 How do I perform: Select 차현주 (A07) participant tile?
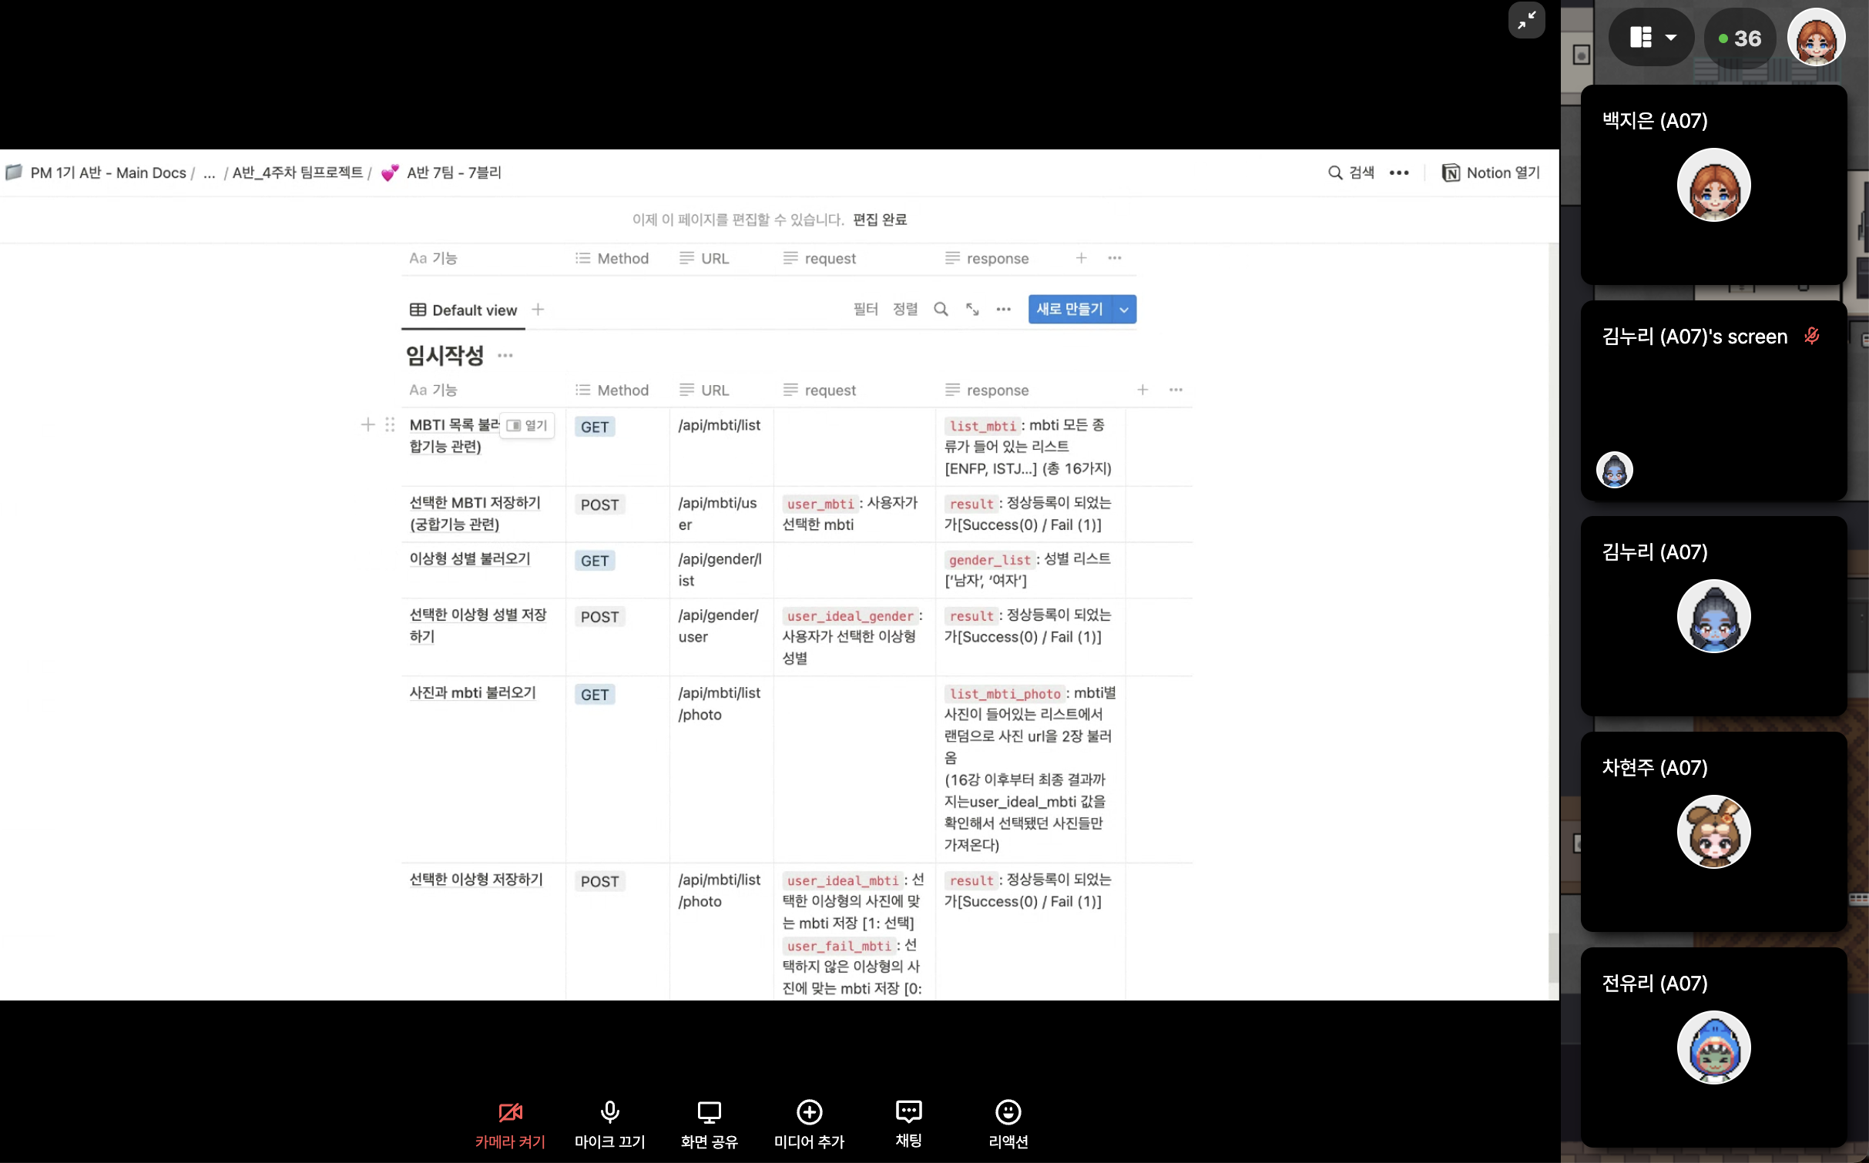coord(1713,831)
